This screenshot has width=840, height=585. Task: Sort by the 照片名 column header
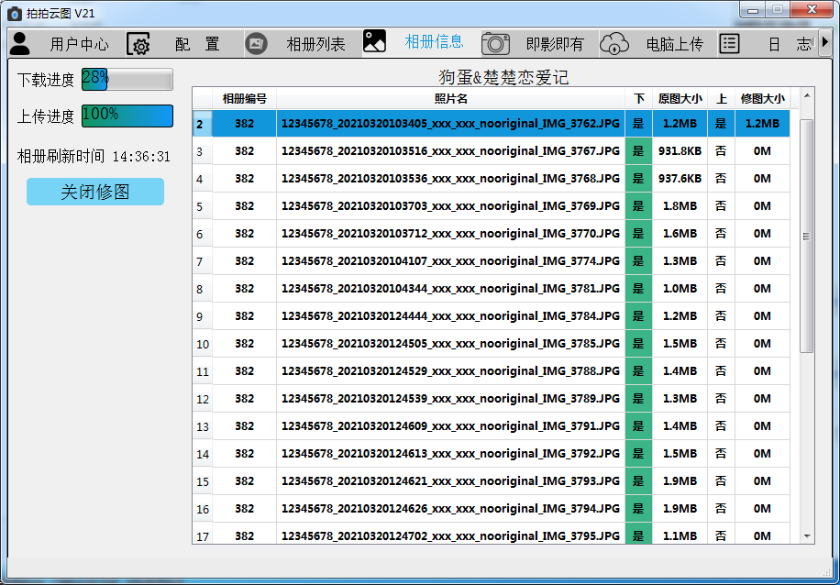pos(450,99)
